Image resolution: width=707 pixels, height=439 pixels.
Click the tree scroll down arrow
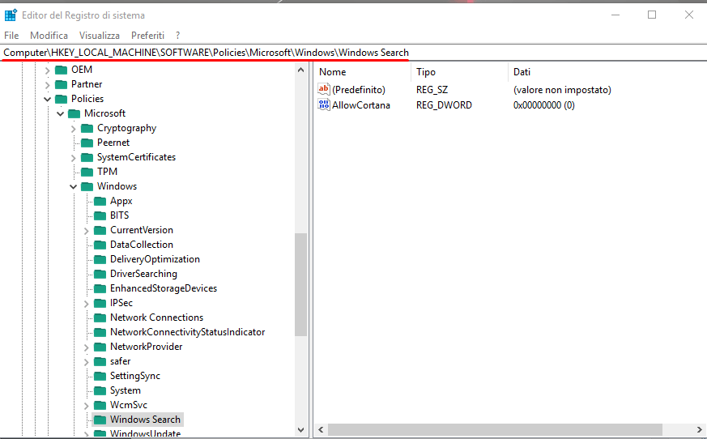click(300, 430)
